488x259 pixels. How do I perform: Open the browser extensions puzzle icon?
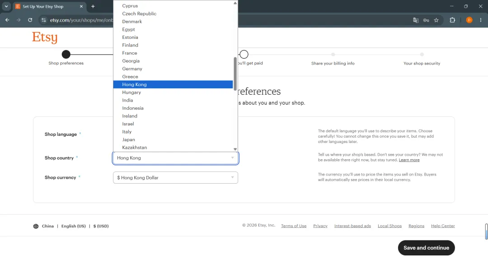tap(452, 20)
